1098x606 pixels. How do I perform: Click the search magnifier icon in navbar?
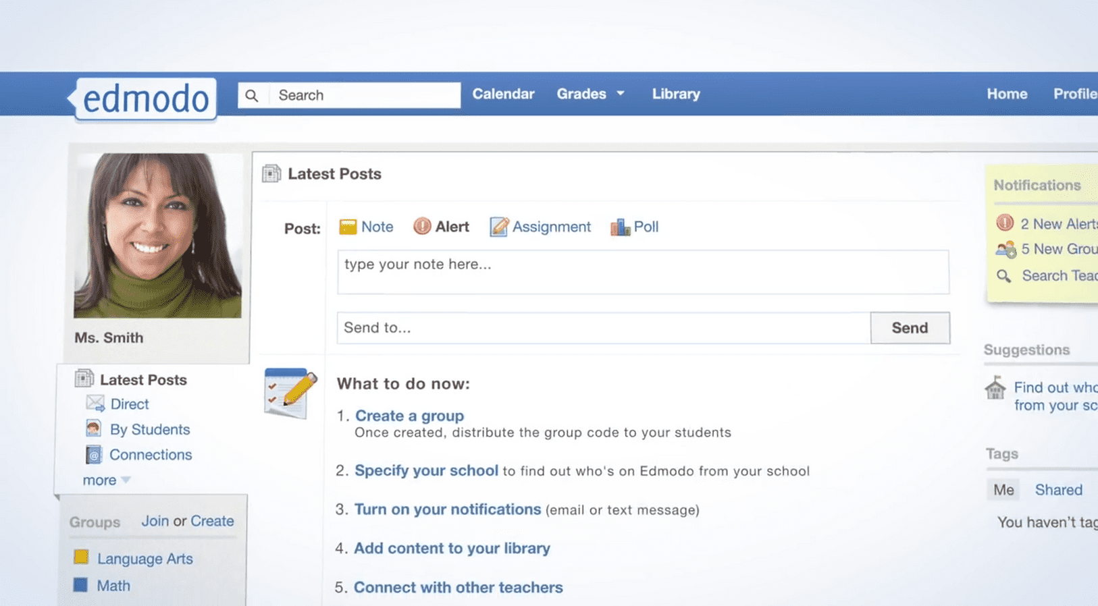point(252,95)
